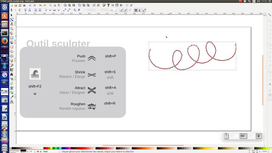Click the Y coordinate field
The height and width of the screenshot is (153, 272).
point(105,10)
